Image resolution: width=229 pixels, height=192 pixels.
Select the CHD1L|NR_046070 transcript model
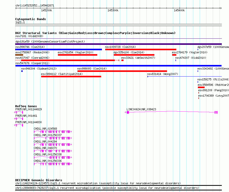[x=53, y=151]
